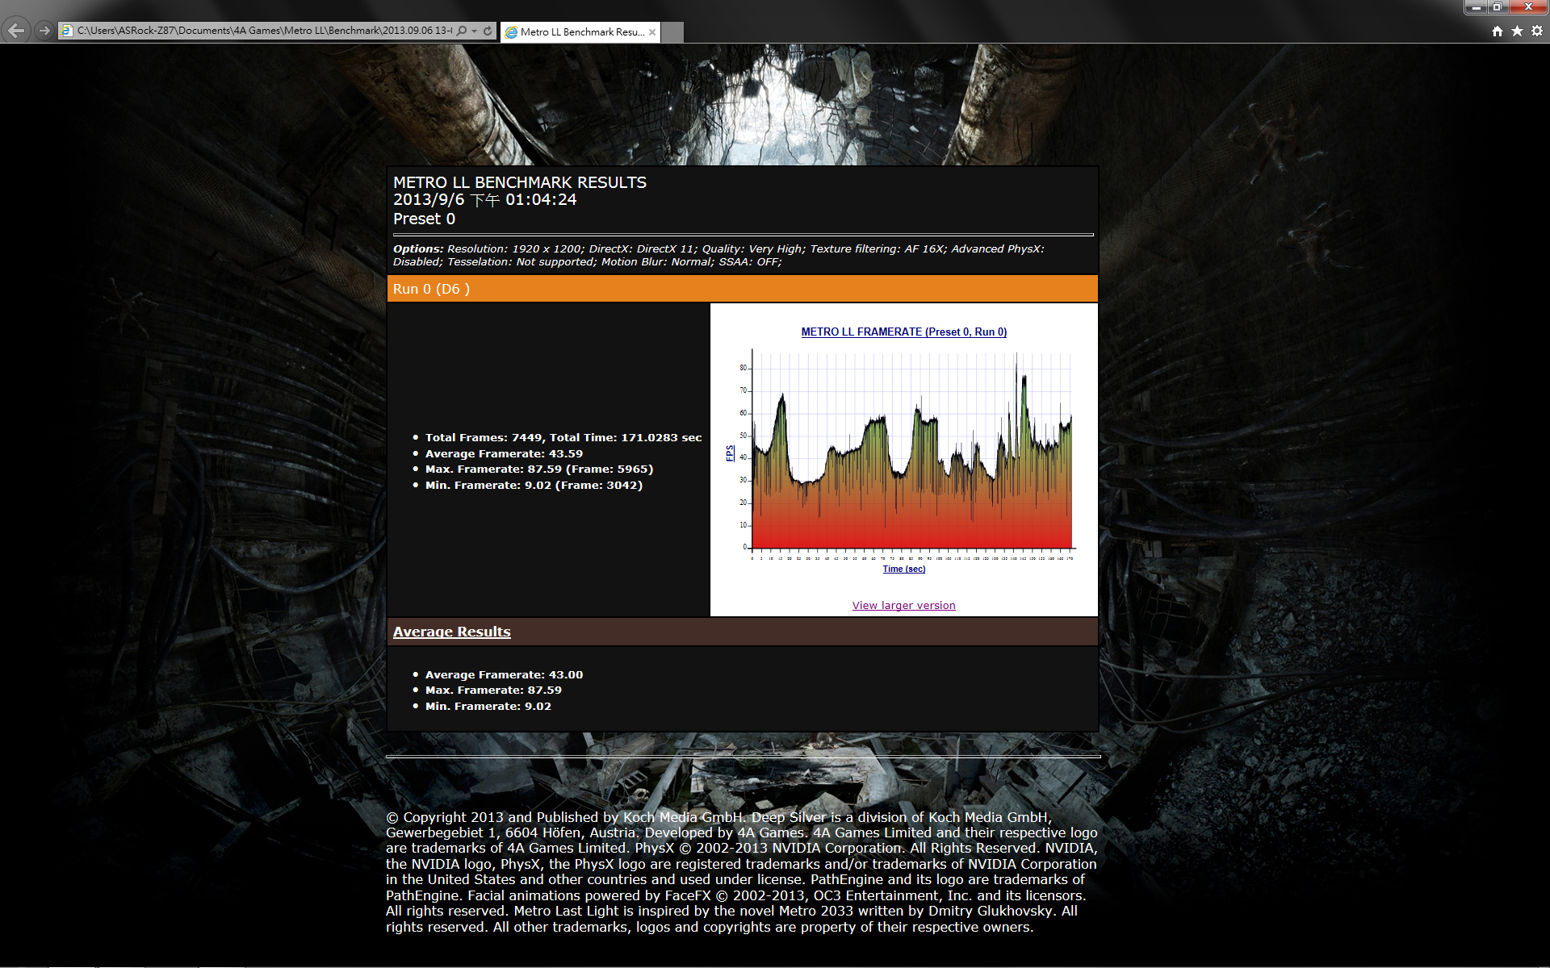Click the browser Back arrow button

[x=16, y=31]
